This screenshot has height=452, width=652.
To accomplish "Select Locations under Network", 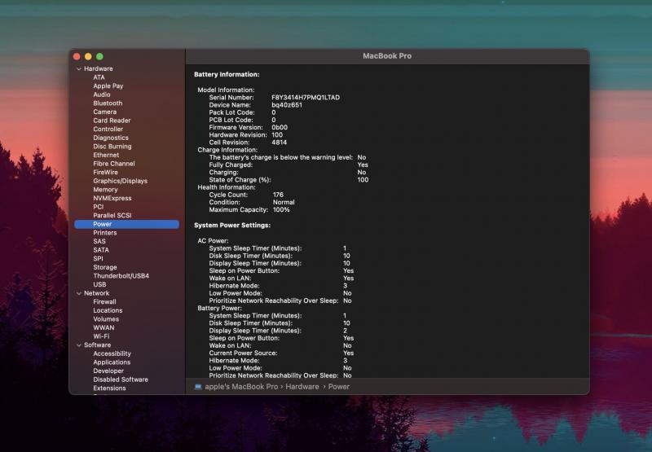I will pyautogui.click(x=108, y=311).
